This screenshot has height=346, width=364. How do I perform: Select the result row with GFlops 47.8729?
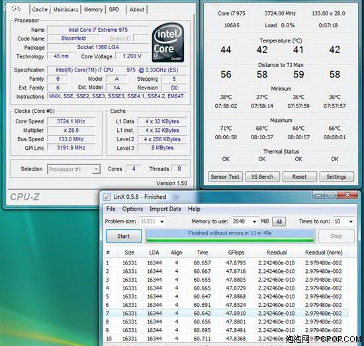(x=226, y=288)
